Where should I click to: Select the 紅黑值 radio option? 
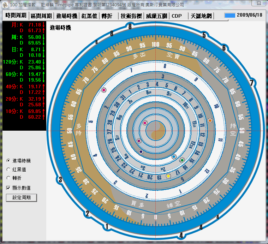click(x=8, y=169)
